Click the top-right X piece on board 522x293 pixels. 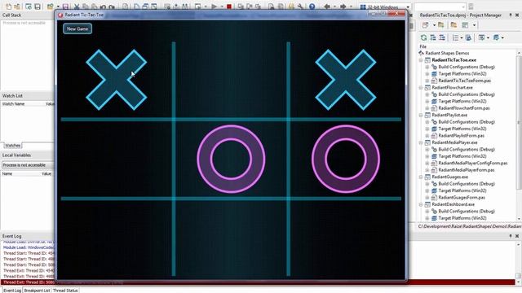[x=346, y=80]
